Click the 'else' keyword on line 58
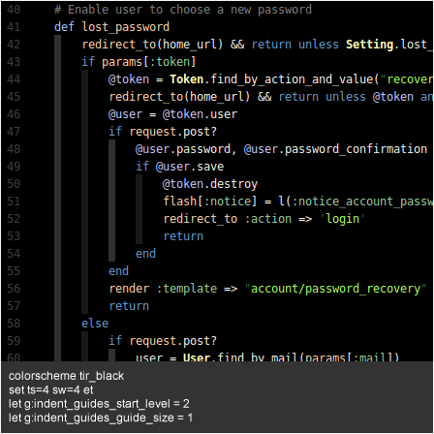The width and height of the screenshot is (434, 434). click(x=95, y=324)
